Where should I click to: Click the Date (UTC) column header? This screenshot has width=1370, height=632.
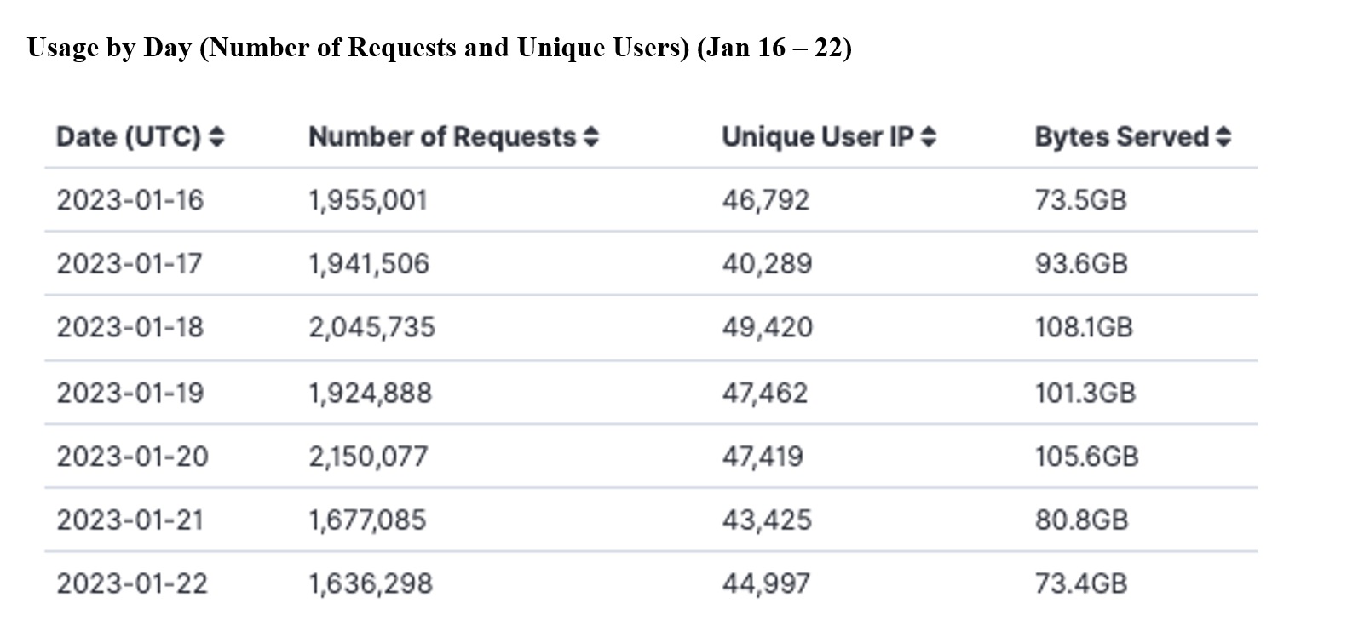click(x=129, y=137)
